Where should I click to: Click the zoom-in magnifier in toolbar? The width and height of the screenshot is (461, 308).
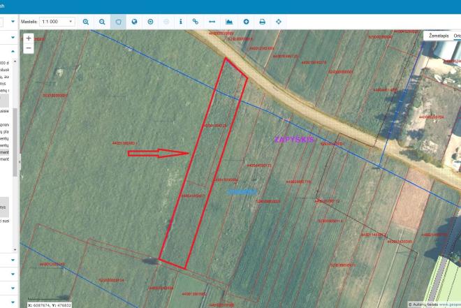point(86,22)
